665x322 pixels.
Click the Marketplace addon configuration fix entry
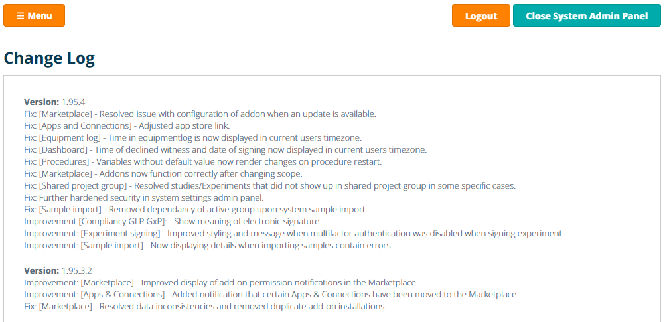200,114
